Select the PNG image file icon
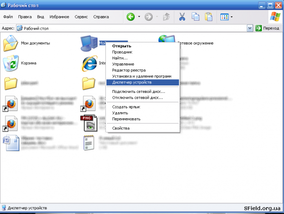Screen dimensions: 284x214 coord(89,123)
